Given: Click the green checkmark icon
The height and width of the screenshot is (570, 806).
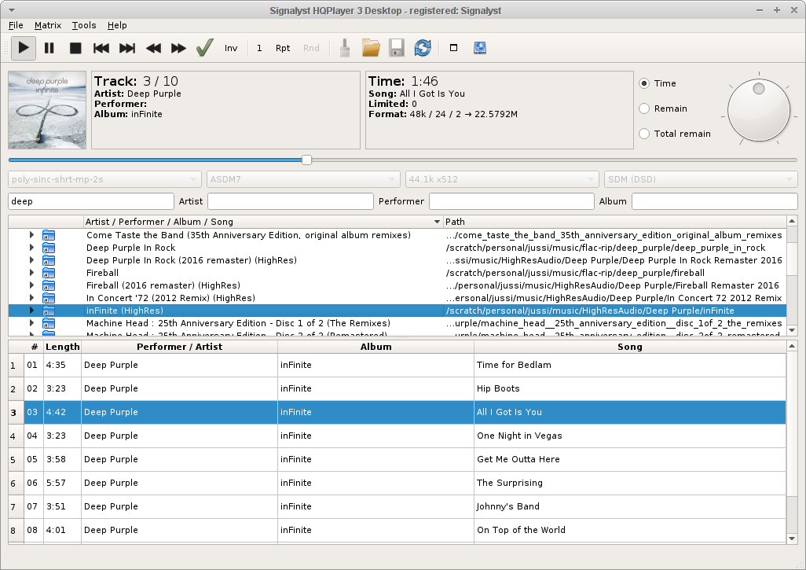Looking at the screenshot, I should [204, 49].
